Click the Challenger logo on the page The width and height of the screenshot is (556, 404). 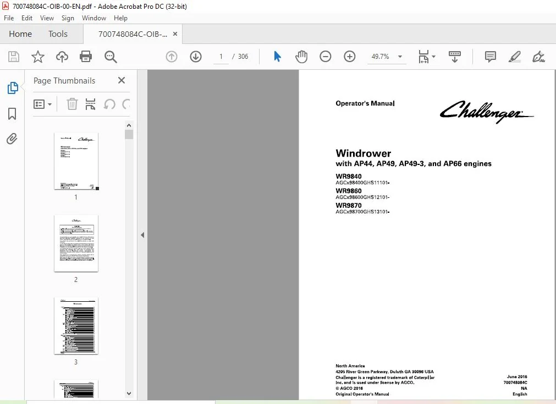point(487,112)
